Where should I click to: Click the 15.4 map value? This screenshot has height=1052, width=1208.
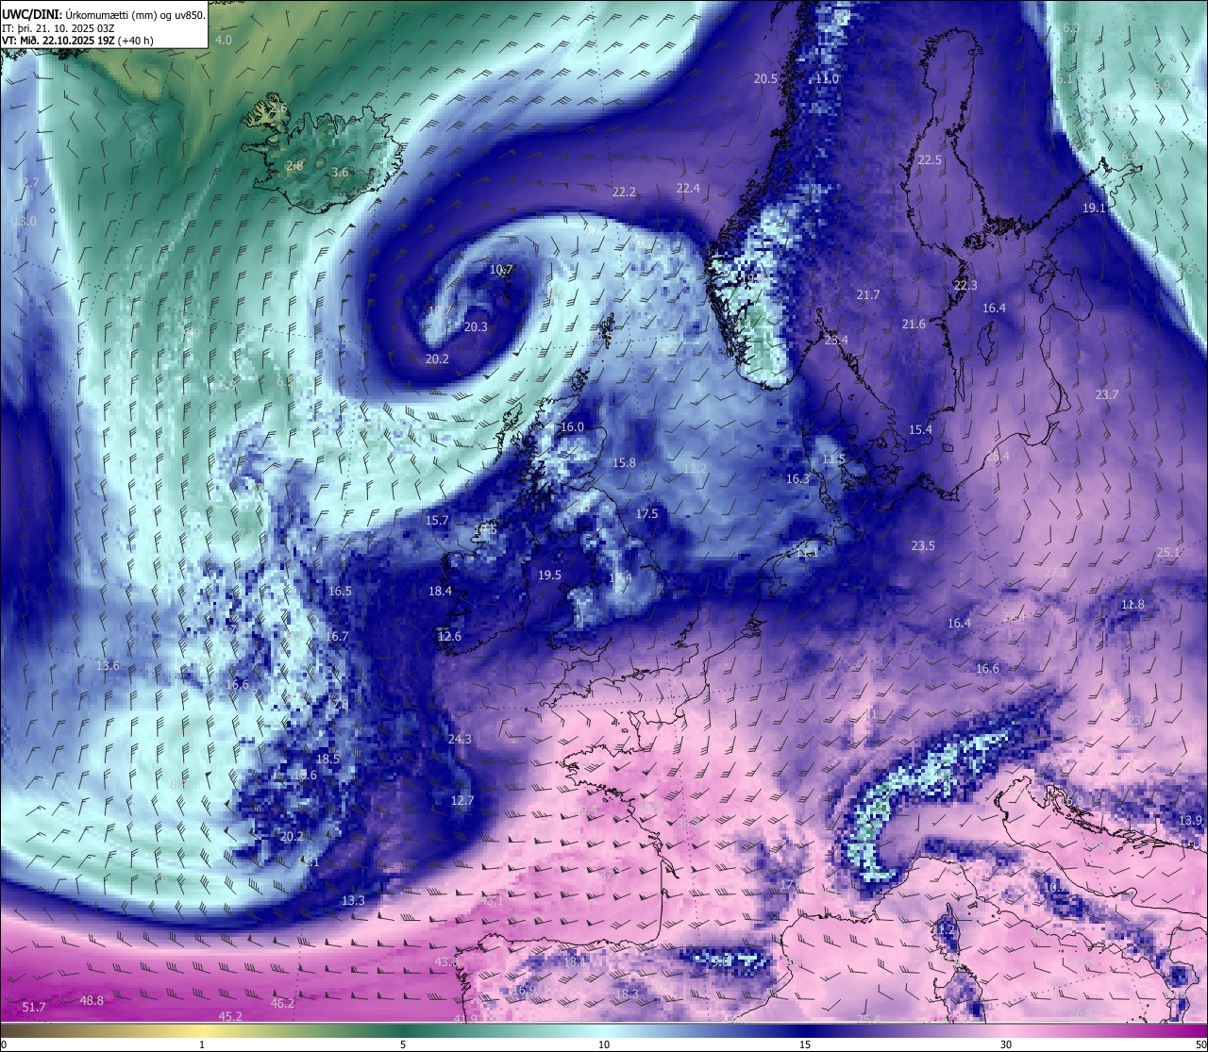pyautogui.click(x=920, y=430)
